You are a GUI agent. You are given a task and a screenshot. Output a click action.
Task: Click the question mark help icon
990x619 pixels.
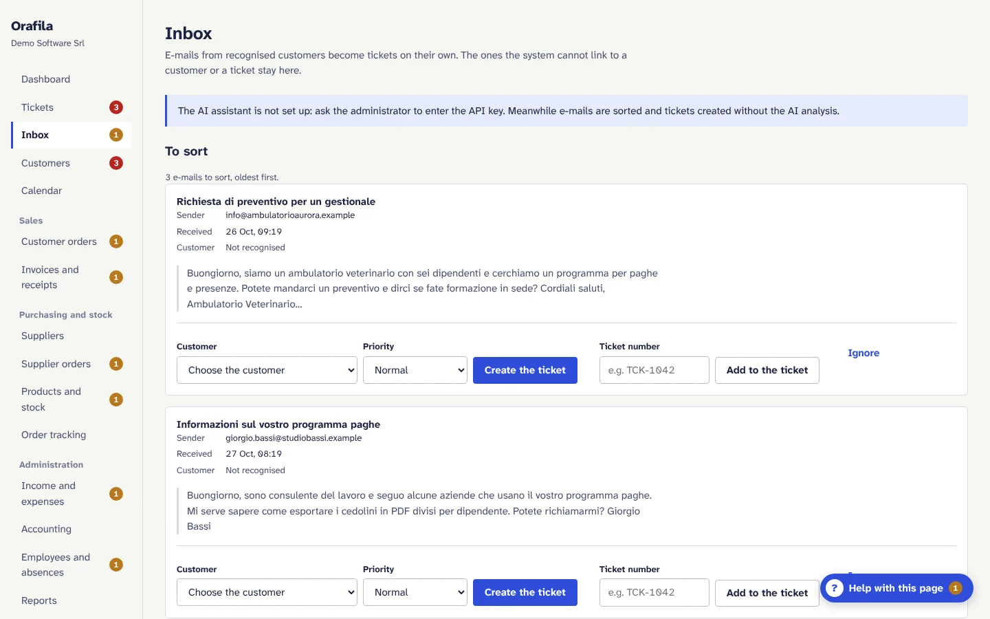(834, 588)
